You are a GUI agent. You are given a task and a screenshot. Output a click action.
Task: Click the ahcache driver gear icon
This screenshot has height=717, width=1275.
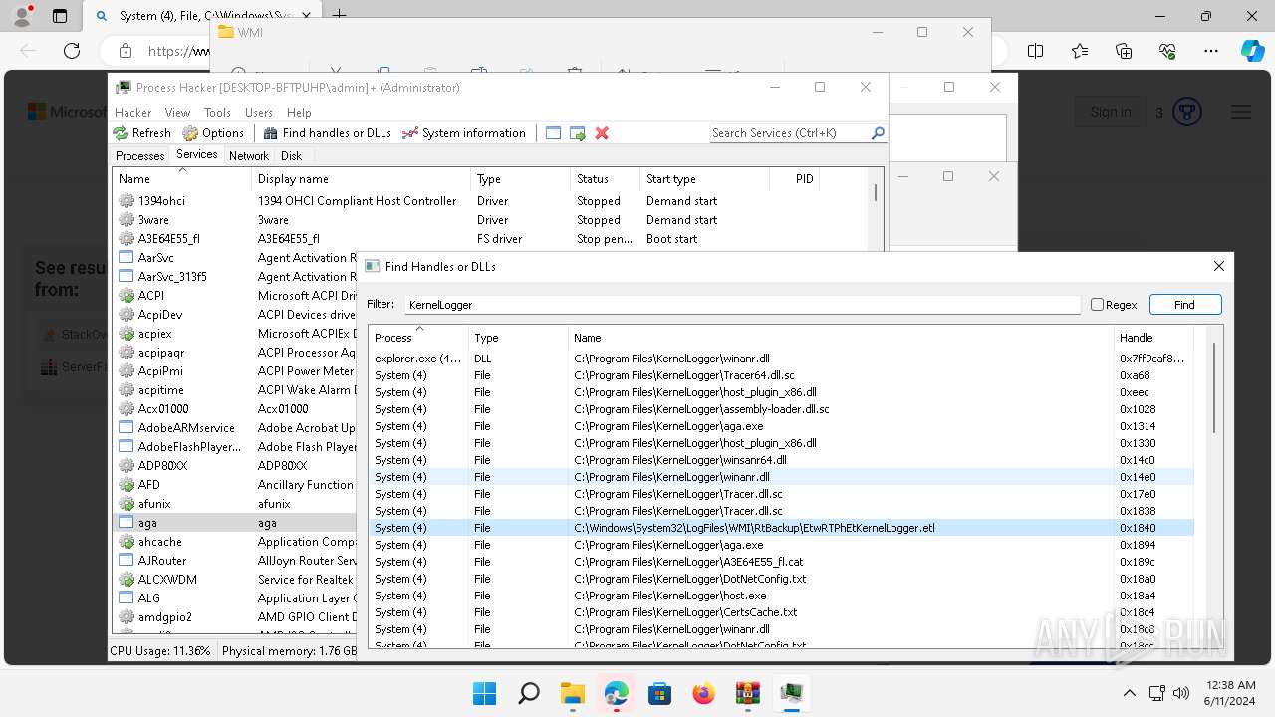pyautogui.click(x=127, y=542)
